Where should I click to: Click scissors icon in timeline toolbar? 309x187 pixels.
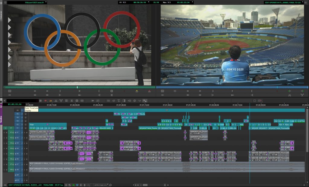[x=56, y=101]
